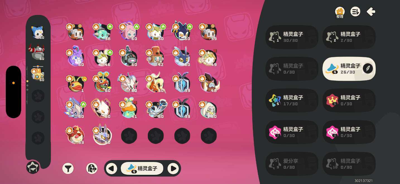Click the 整理 organize icon

click(x=340, y=12)
